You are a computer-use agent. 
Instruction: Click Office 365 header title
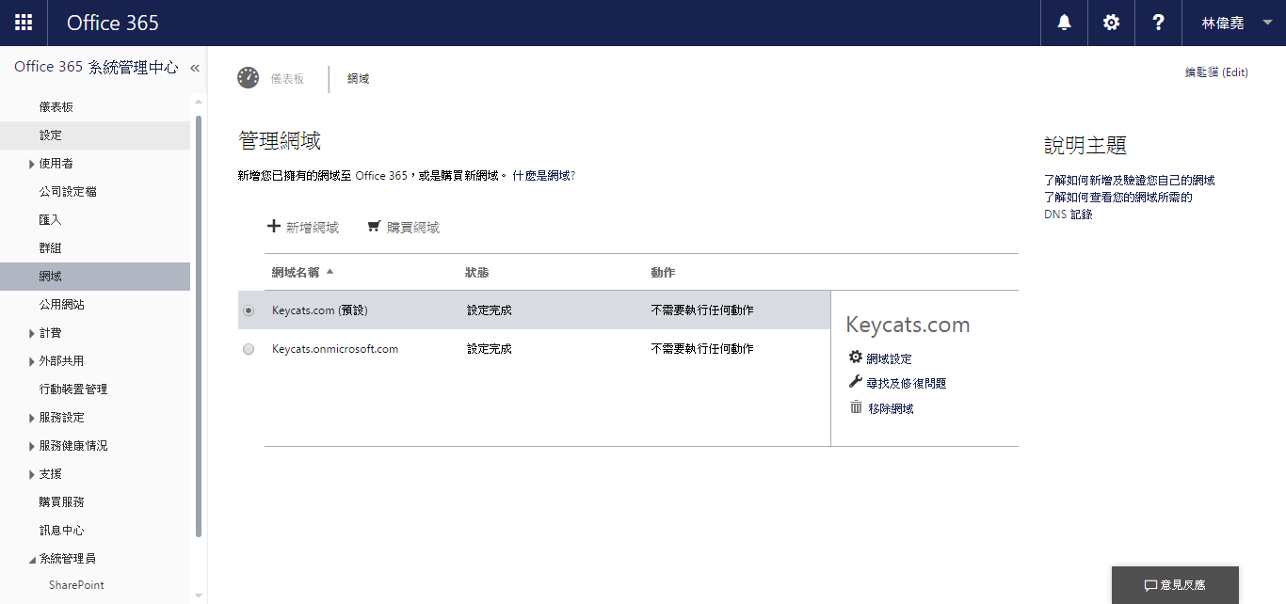tap(113, 23)
